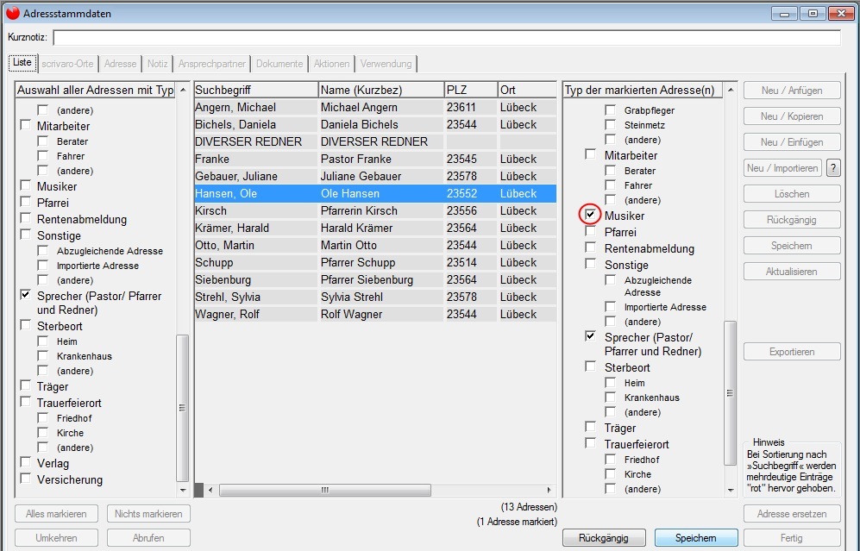This screenshot has width=860, height=551.
Task: Open the scrivaro-Orte tab
Action: pyautogui.click(x=67, y=64)
